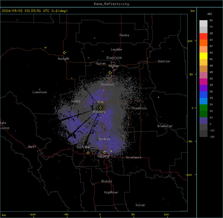Viewport: 223px width, 218px height.
Task: Click the RockyMH label
Action: tap(63, 59)
